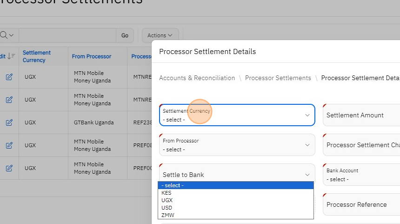Open the Settlement Currency dropdown

[237, 115]
